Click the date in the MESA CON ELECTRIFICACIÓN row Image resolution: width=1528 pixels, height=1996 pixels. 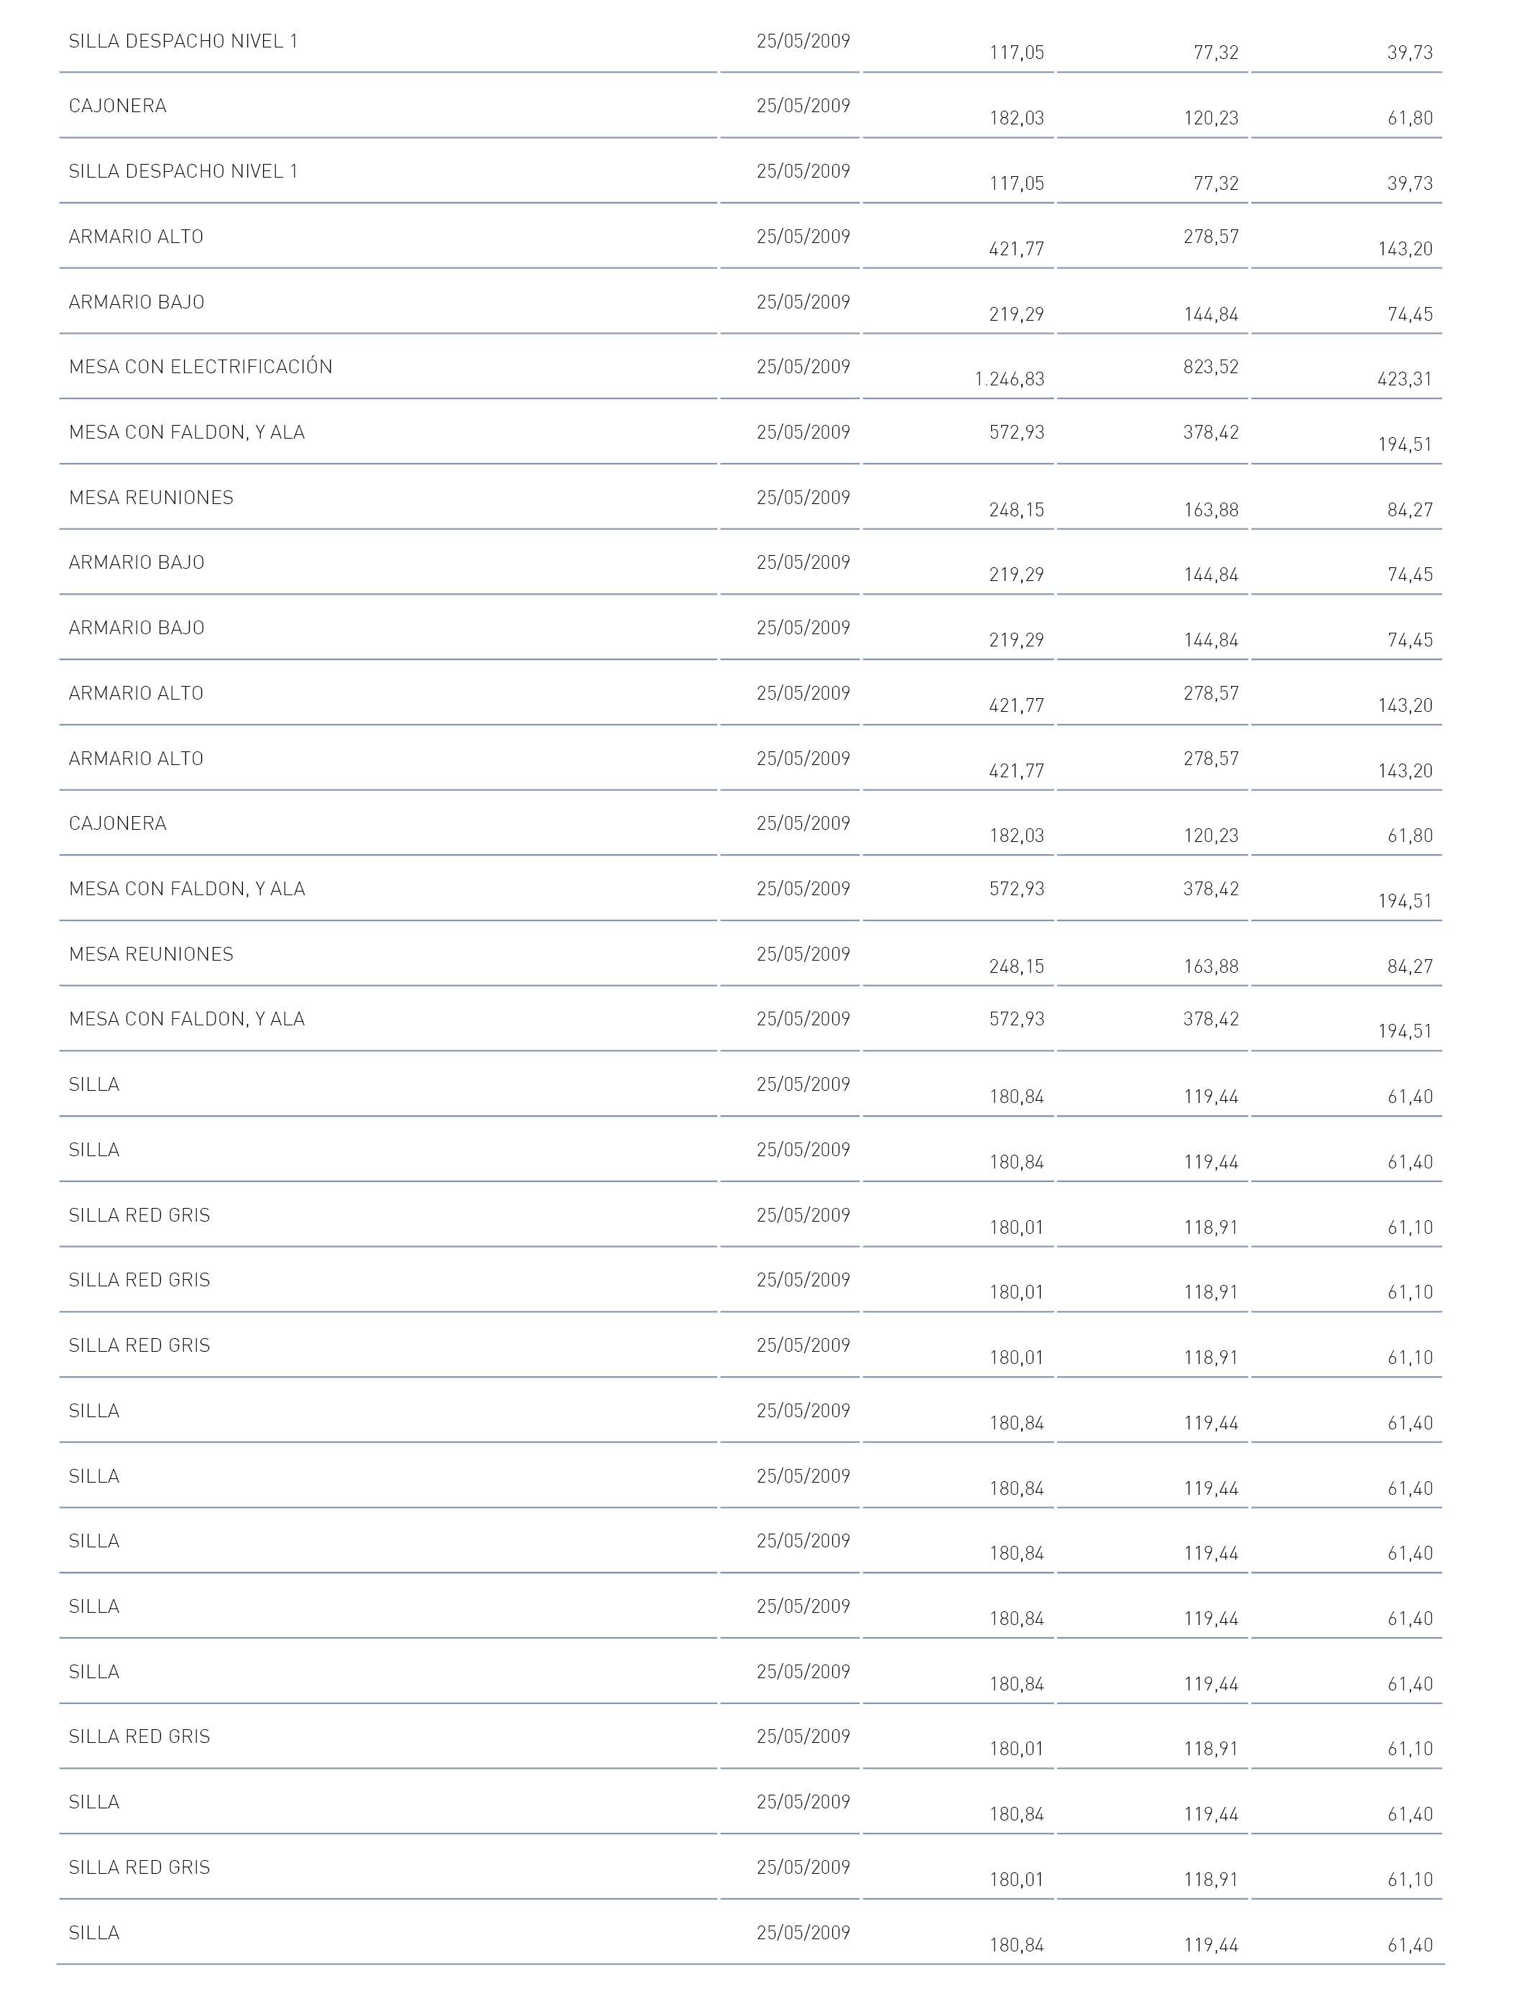pyautogui.click(x=803, y=367)
